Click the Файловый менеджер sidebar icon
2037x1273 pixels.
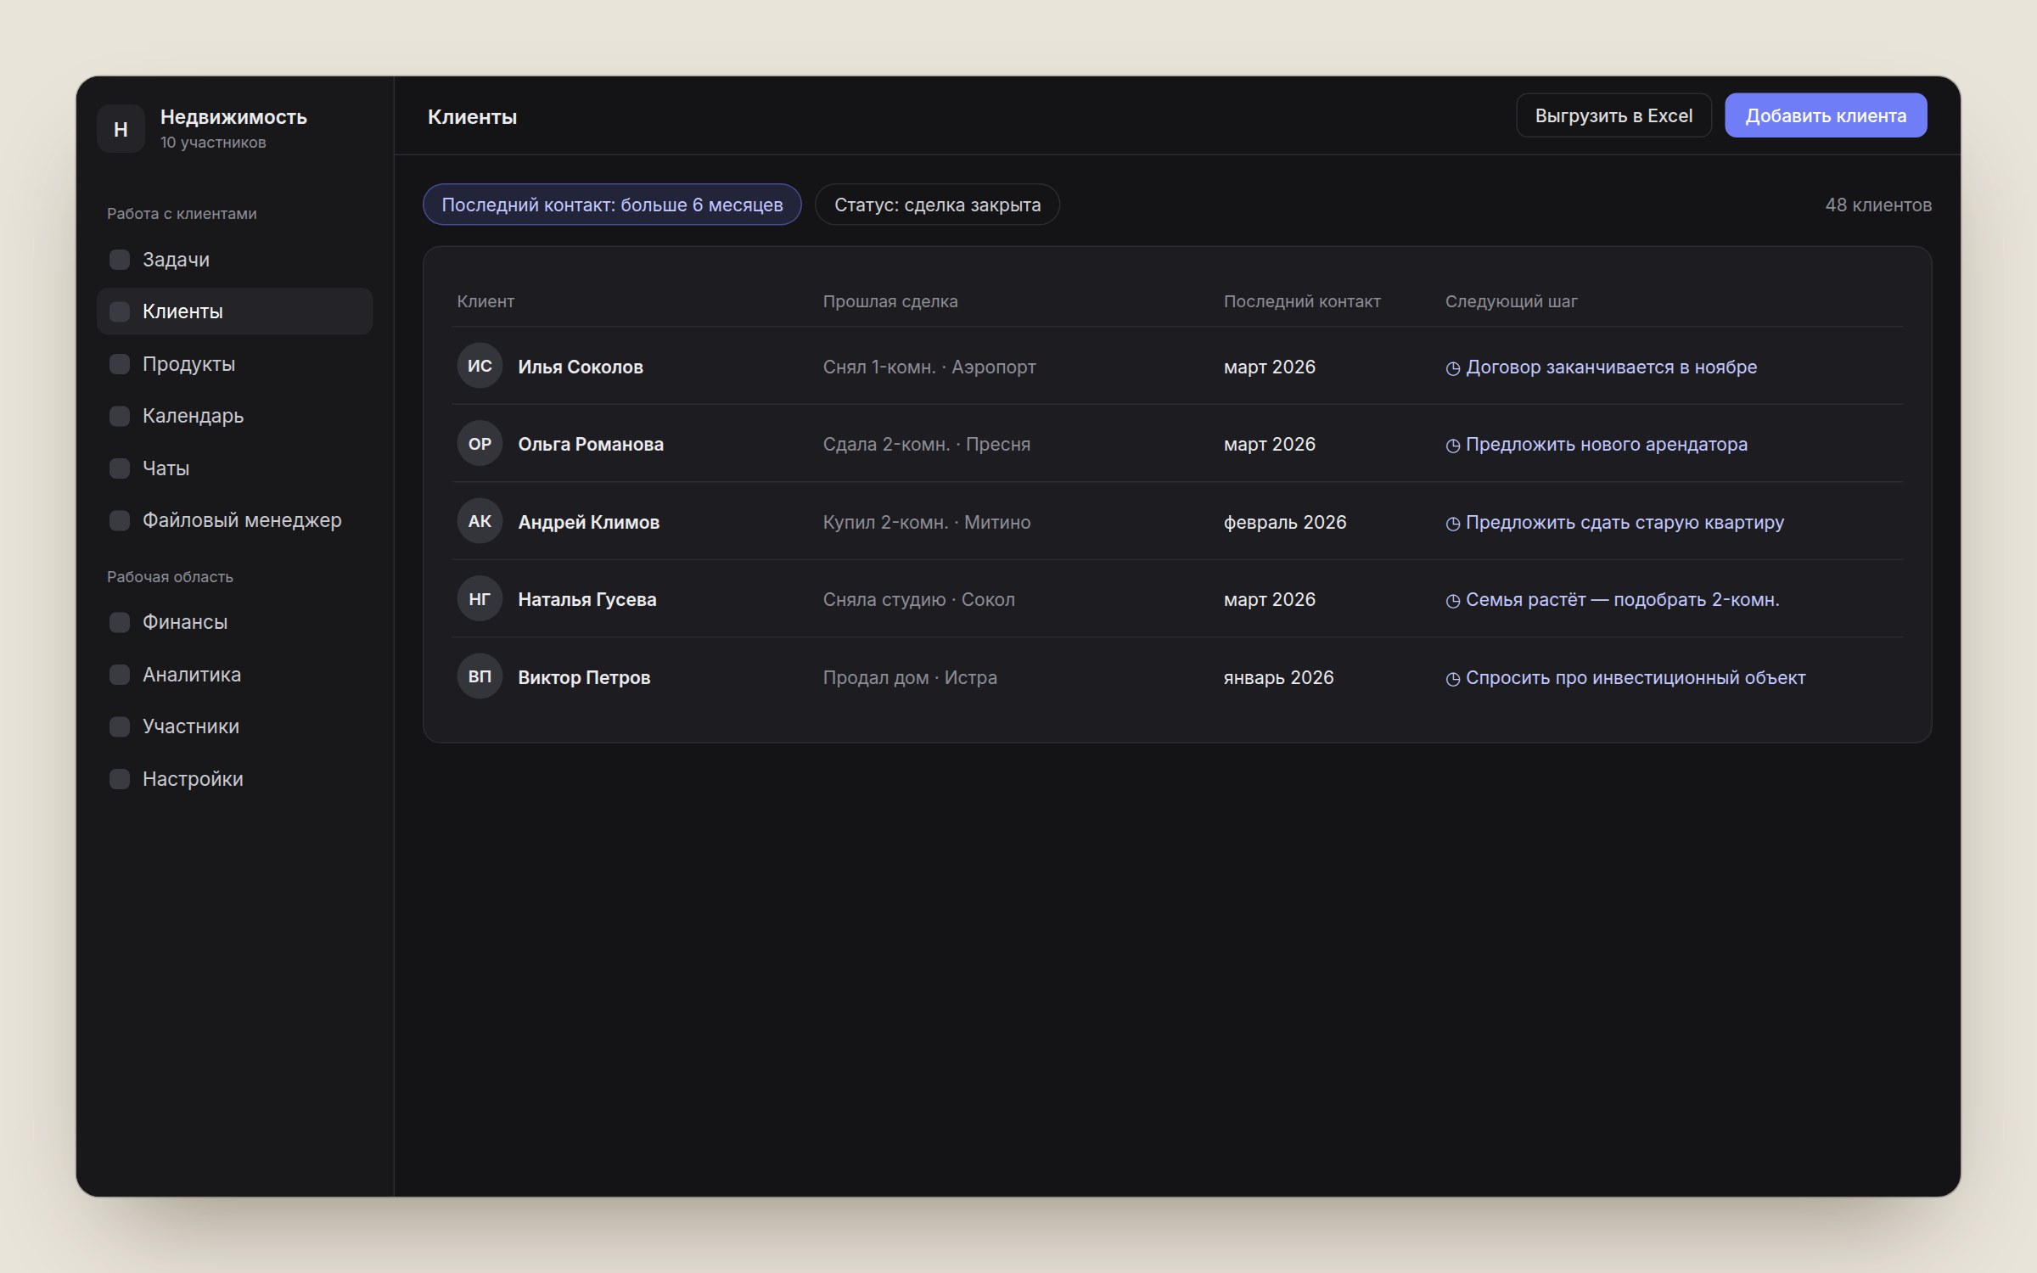[x=120, y=520]
